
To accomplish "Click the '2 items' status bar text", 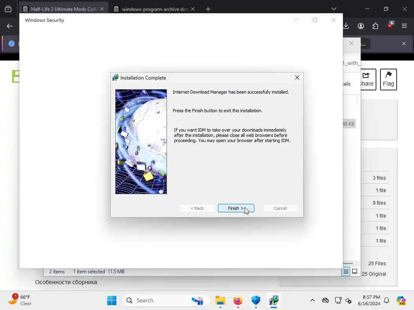I will 57,272.
